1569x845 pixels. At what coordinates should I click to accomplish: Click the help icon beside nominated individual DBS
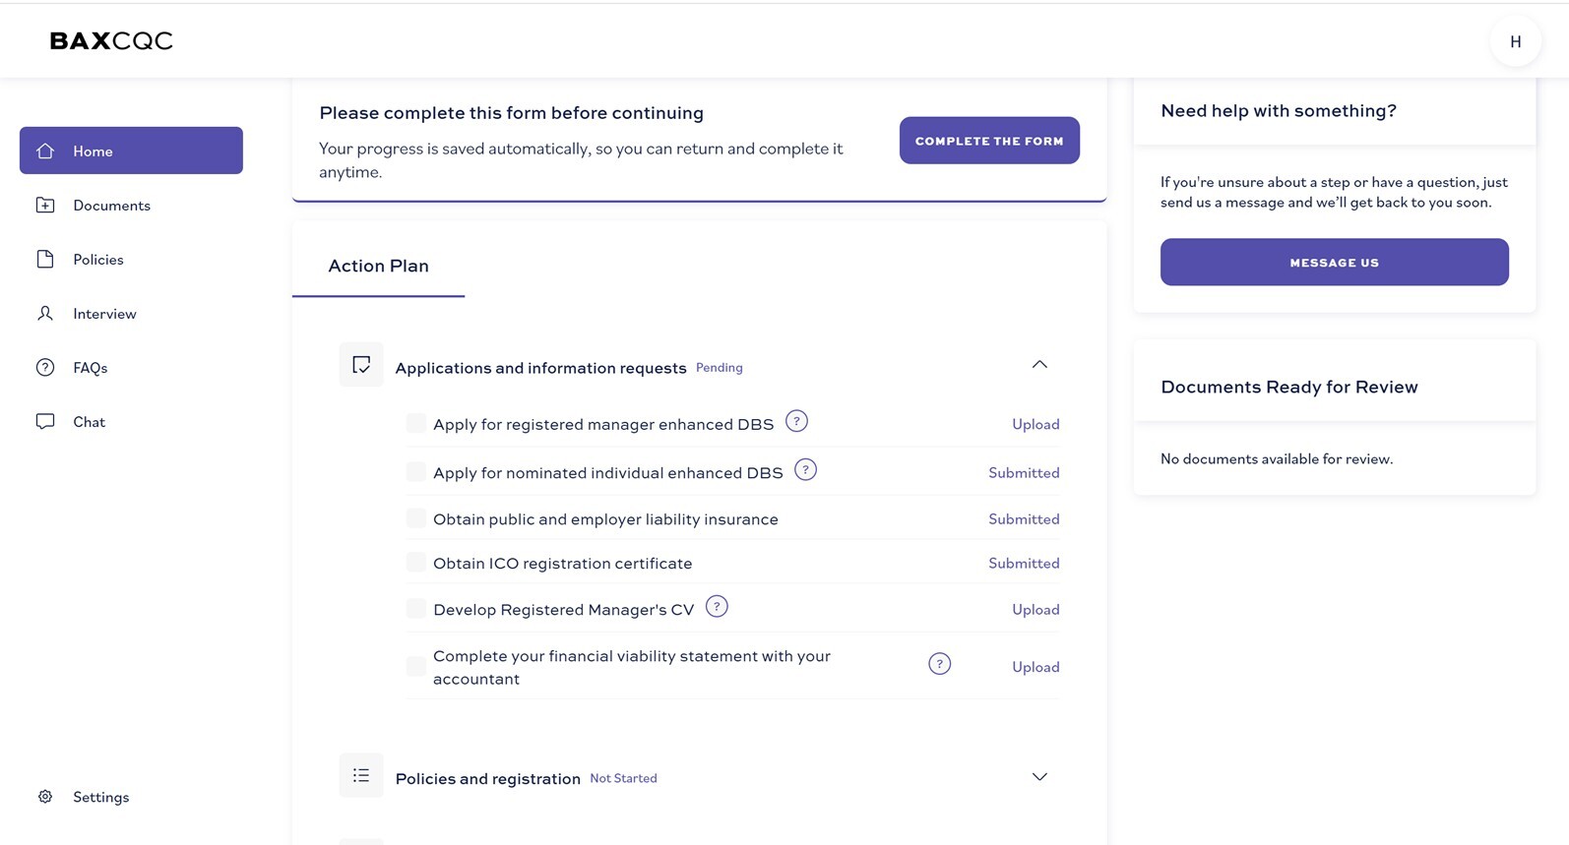click(805, 470)
